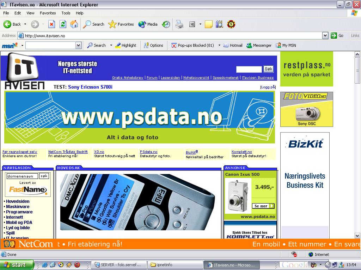Open the Forum link
This screenshot has height=270, width=361.
click(x=152, y=78)
